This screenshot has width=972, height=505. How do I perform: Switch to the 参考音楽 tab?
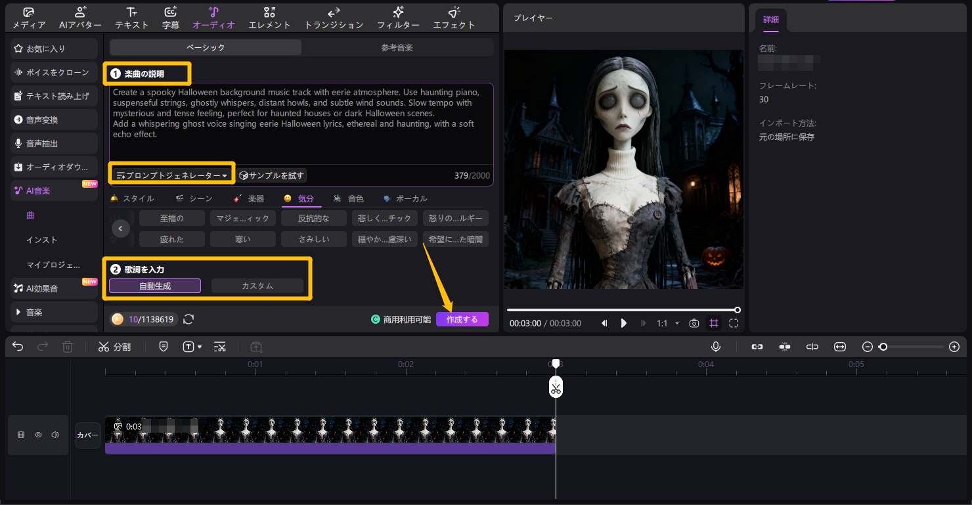coord(397,47)
